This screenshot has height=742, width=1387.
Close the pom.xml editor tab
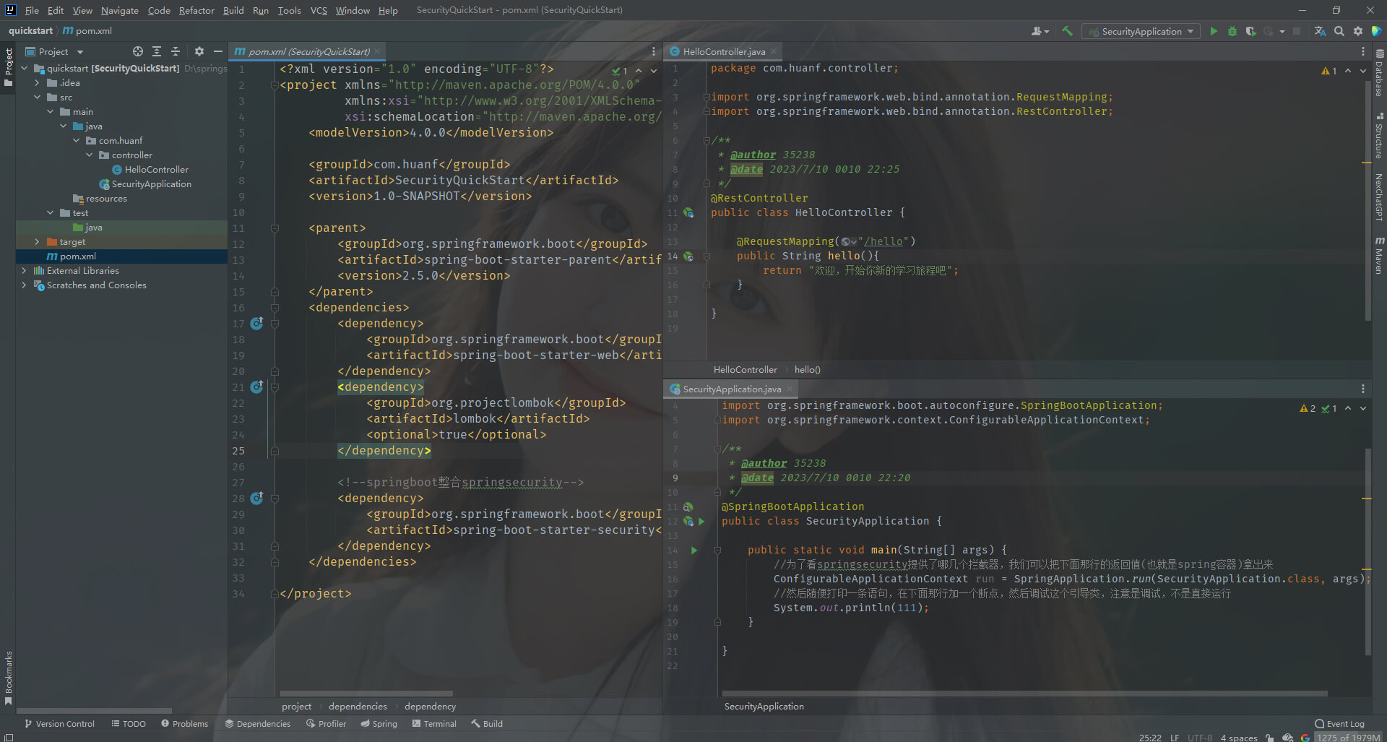[377, 51]
